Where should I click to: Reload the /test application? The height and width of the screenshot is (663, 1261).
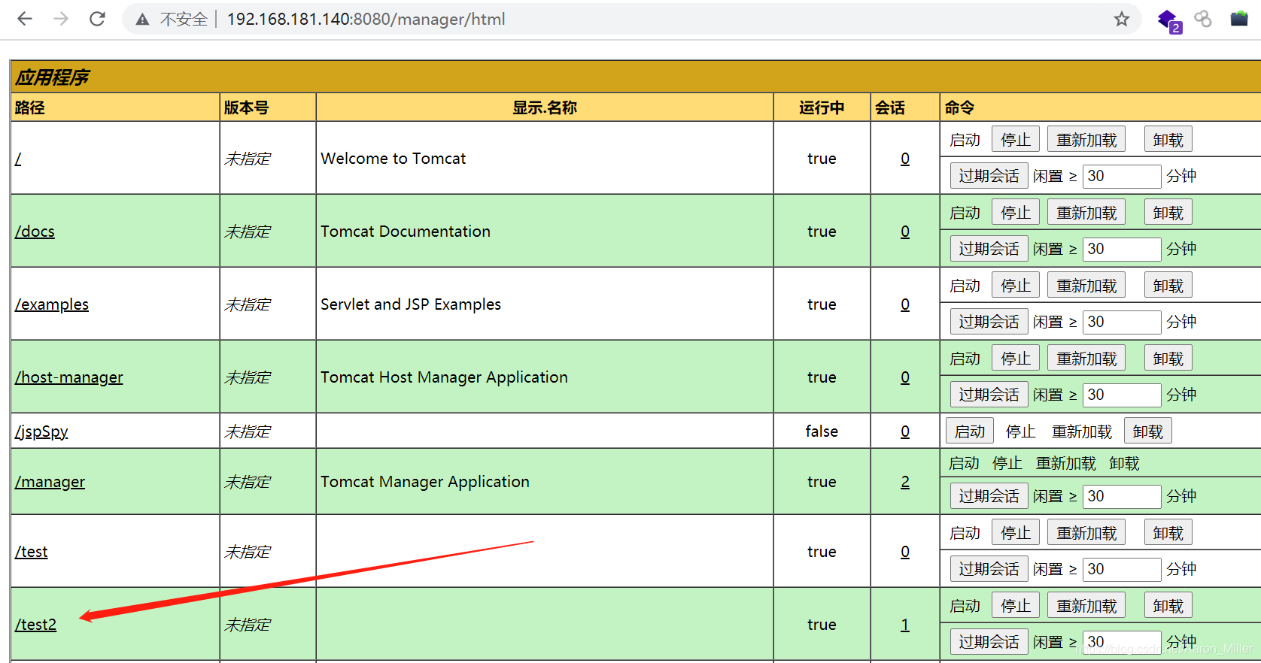point(1086,533)
